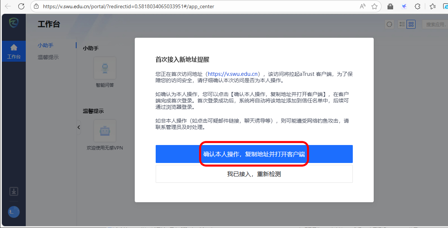This screenshot has height=228, width=448.
Task: Switch apps to grid view layout
Action: click(x=411, y=24)
